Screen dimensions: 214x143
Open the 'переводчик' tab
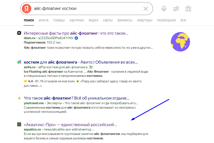[166, 20]
